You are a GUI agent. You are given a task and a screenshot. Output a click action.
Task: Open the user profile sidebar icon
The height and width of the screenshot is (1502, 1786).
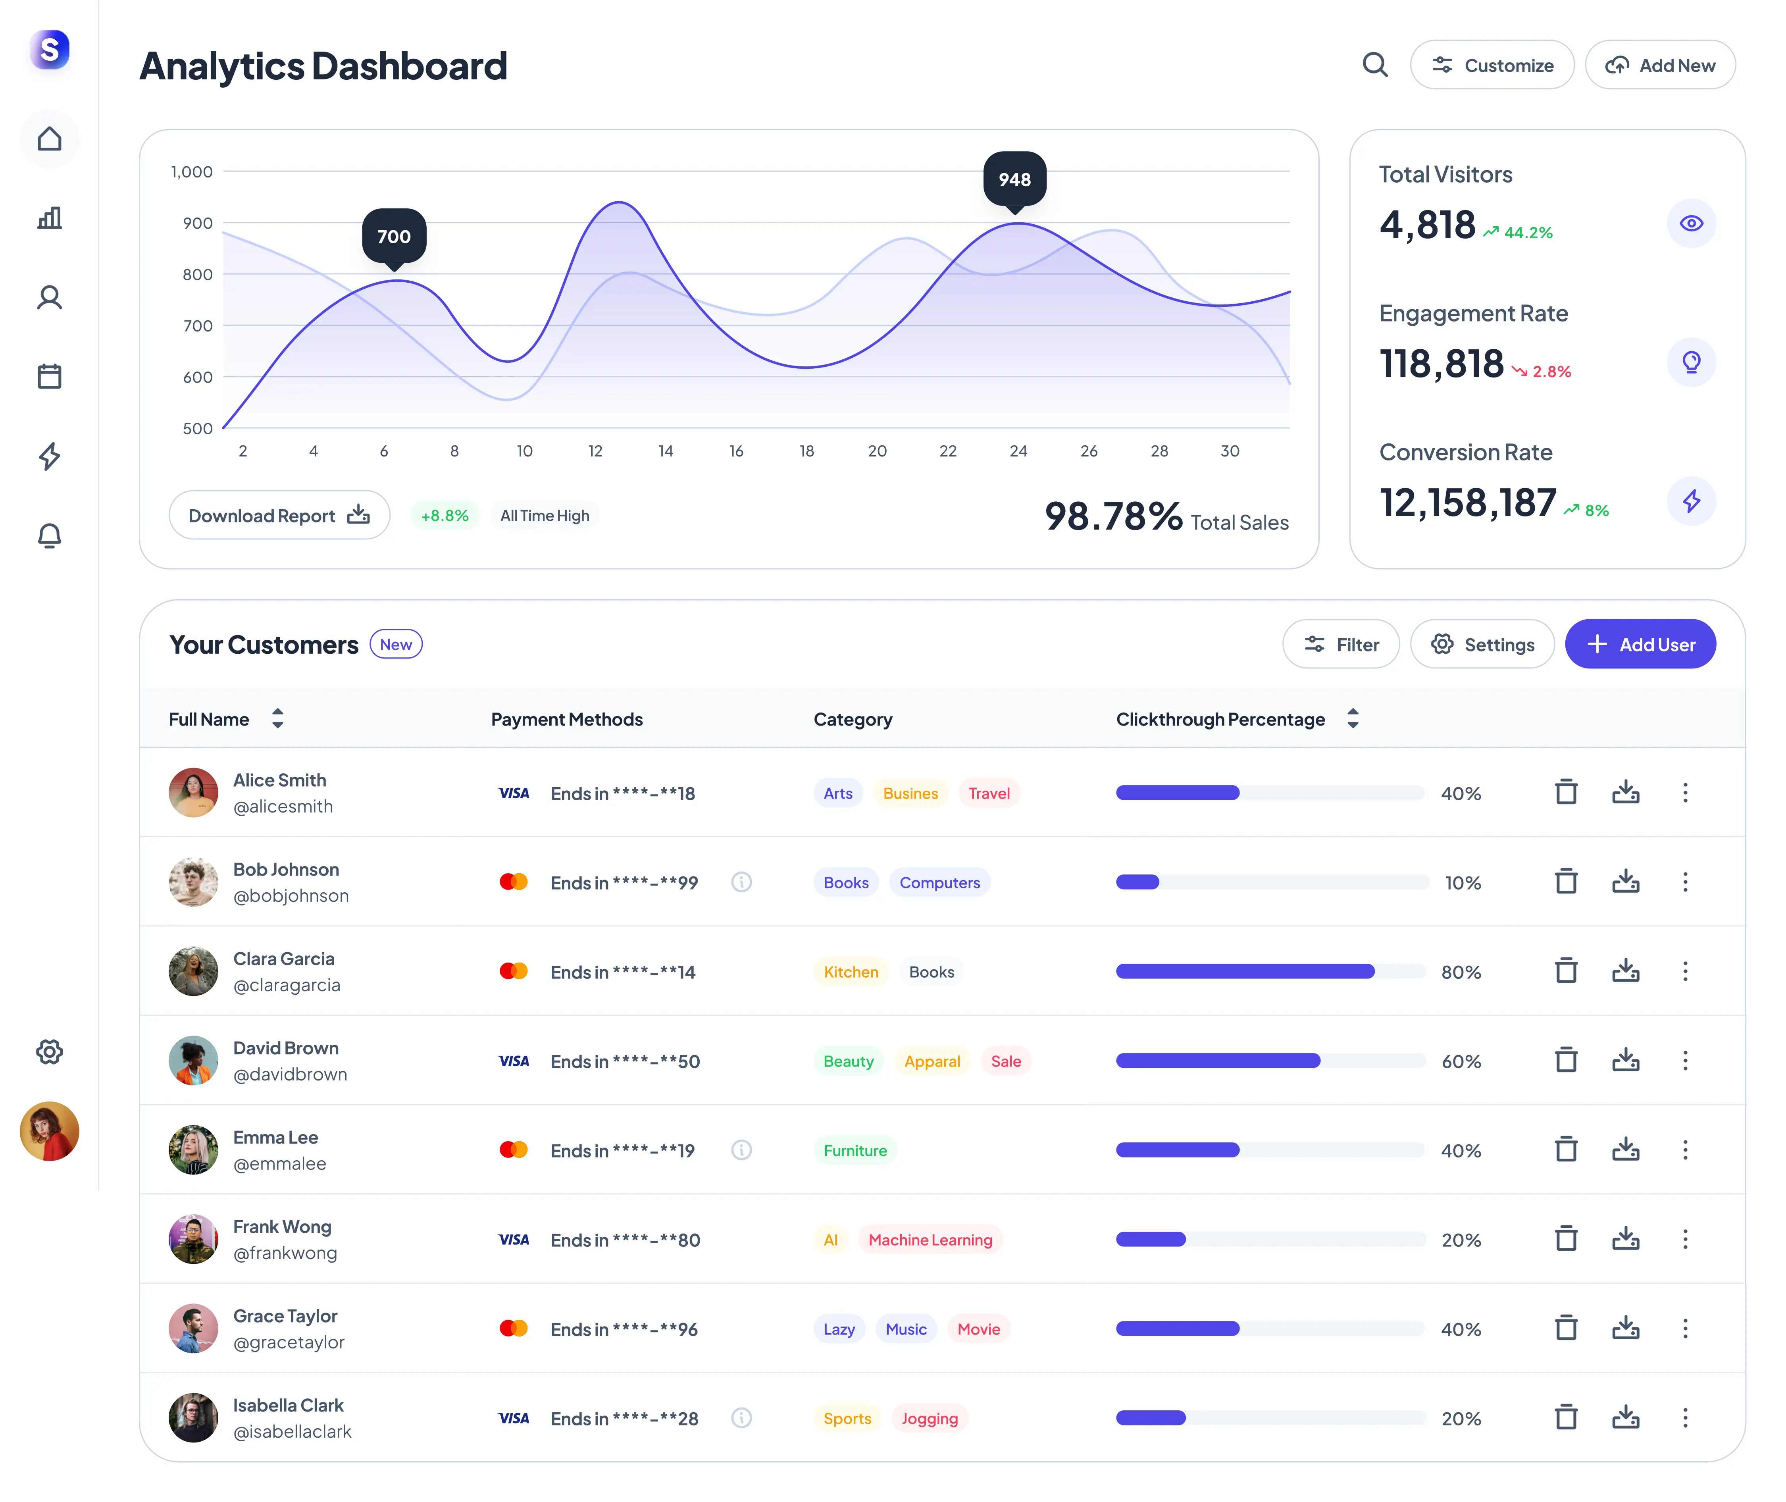click(x=49, y=297)
